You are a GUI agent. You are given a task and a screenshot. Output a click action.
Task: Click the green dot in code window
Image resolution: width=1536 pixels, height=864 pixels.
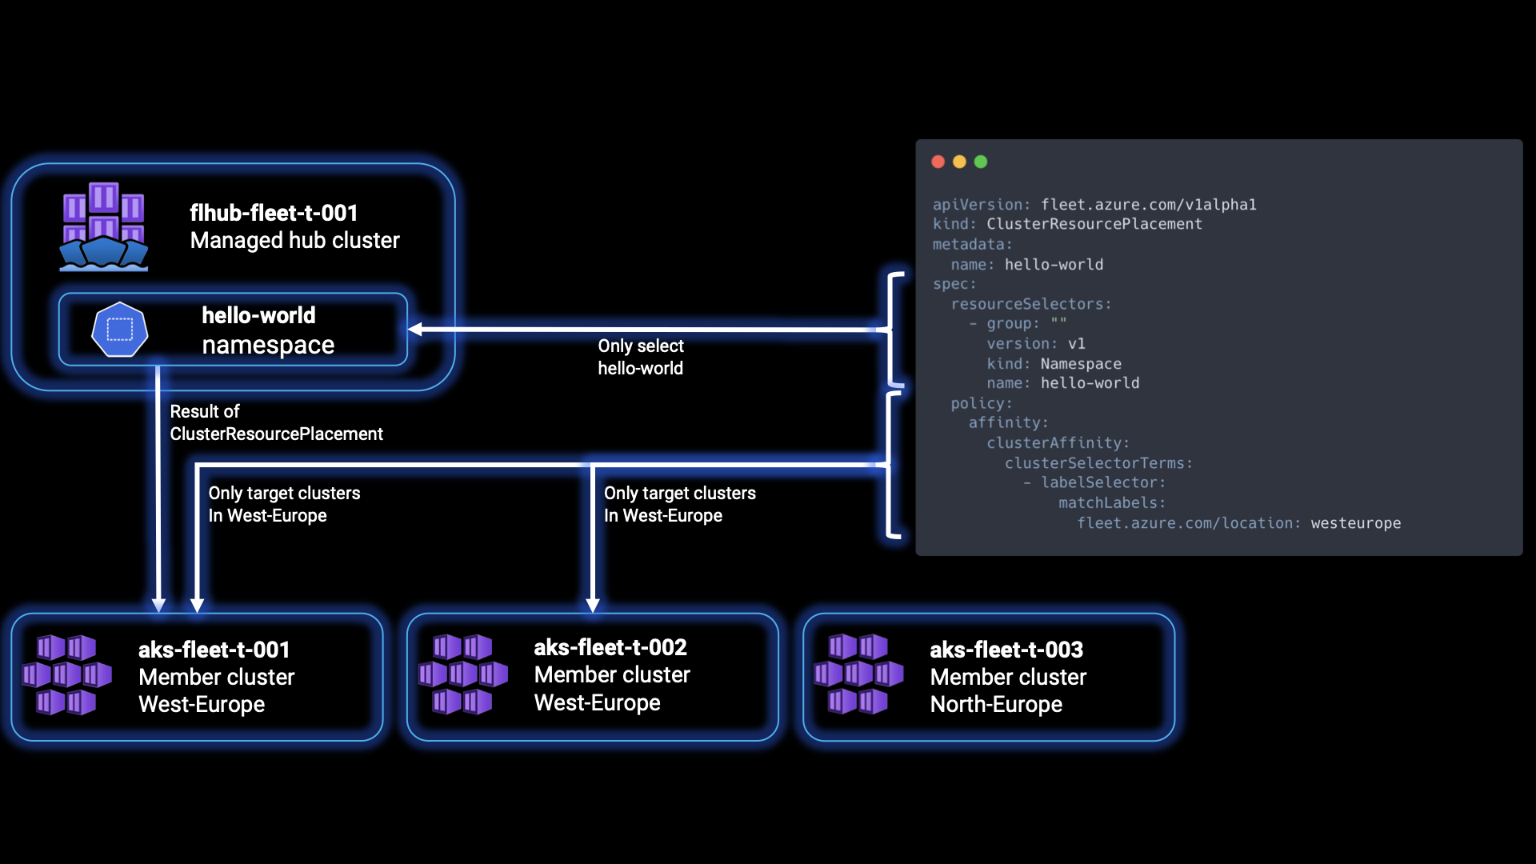pos(981,162)
